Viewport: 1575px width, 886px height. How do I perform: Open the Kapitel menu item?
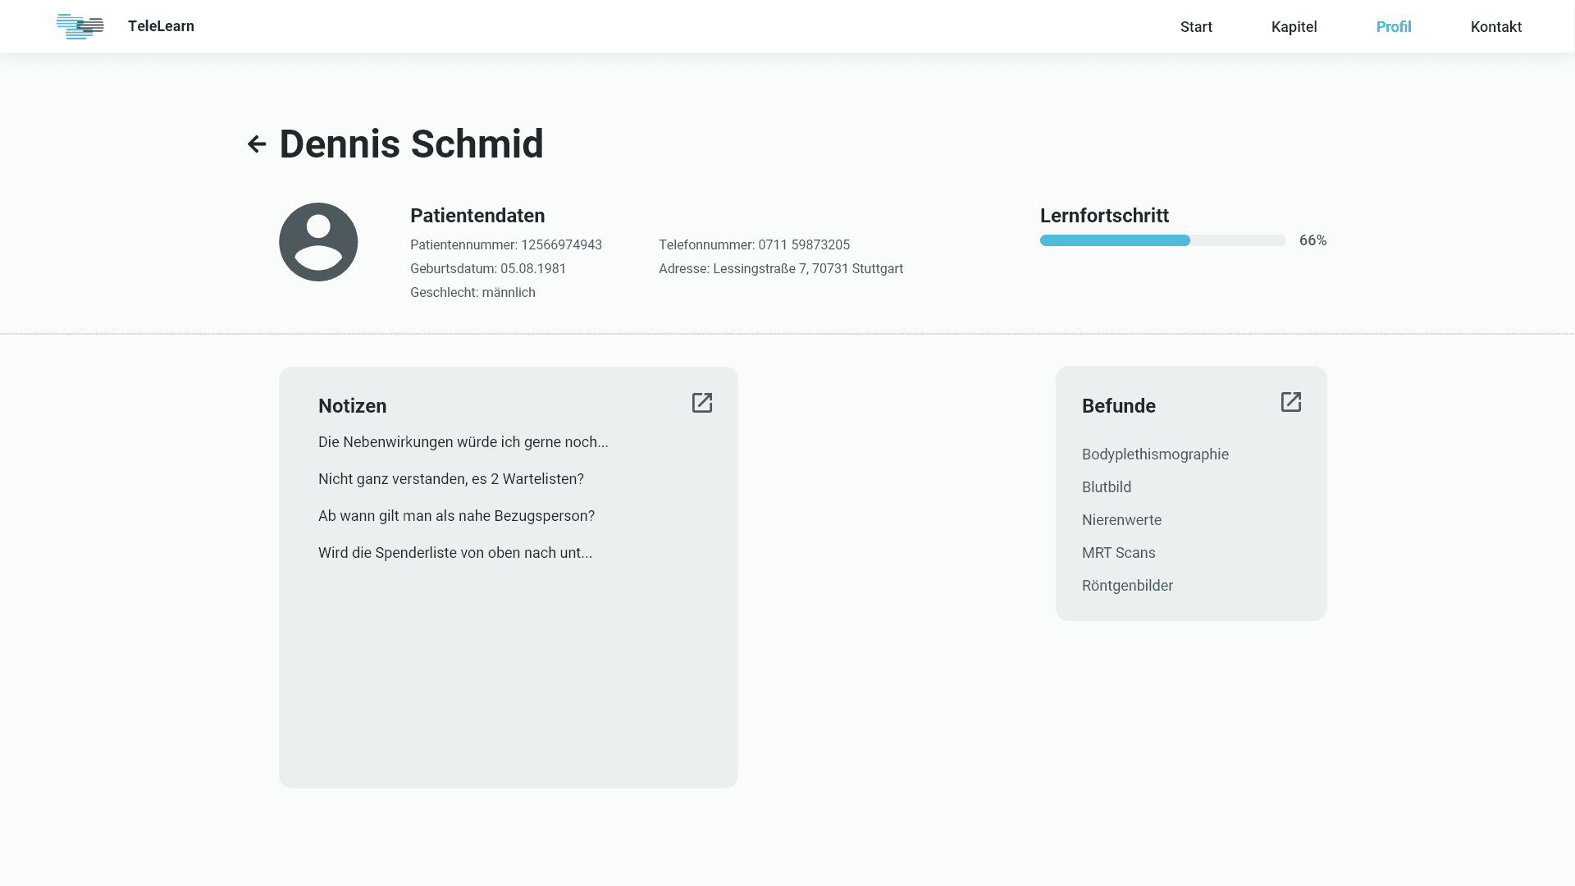(1294, 27)
